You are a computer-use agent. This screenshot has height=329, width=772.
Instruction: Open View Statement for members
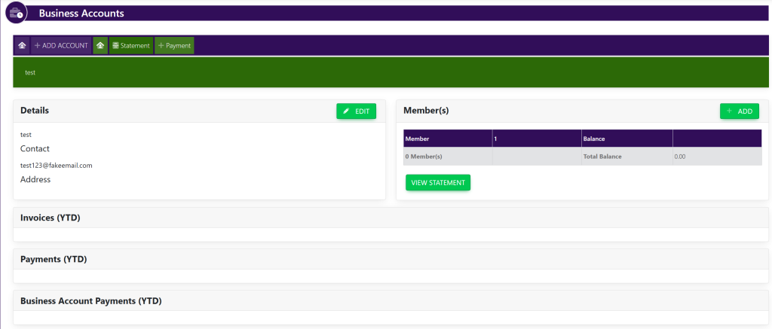[x=437, y=183]
